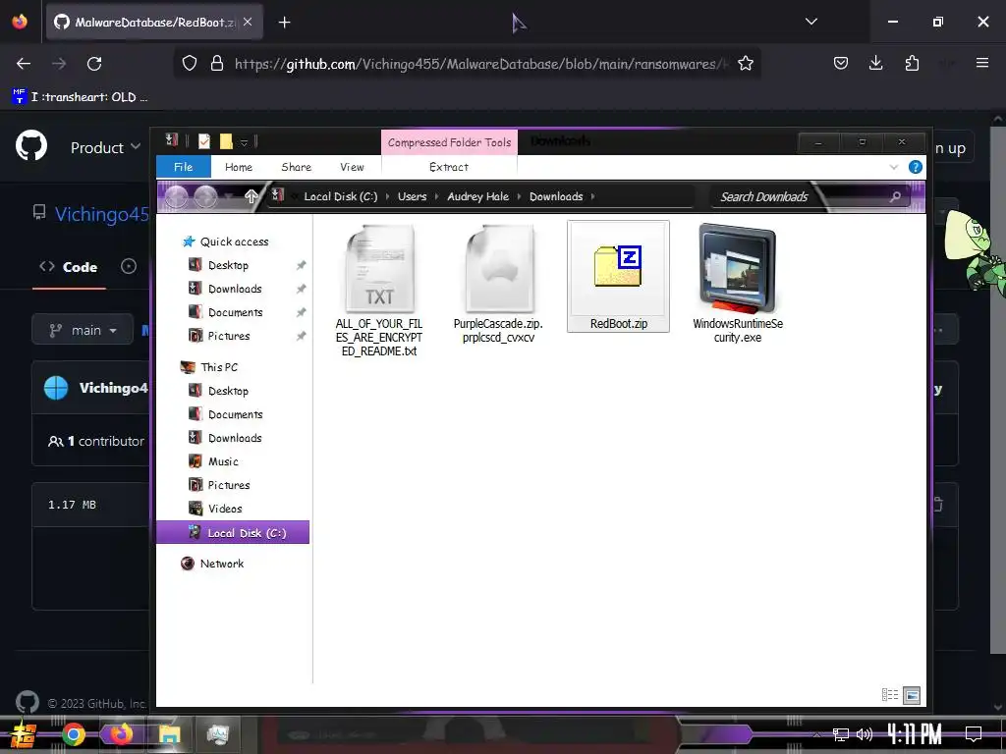The height and width of the screenshot is (754, 1006).
Task: Expand the Explorer ribbon chevron
Action: tap(894, 167)
